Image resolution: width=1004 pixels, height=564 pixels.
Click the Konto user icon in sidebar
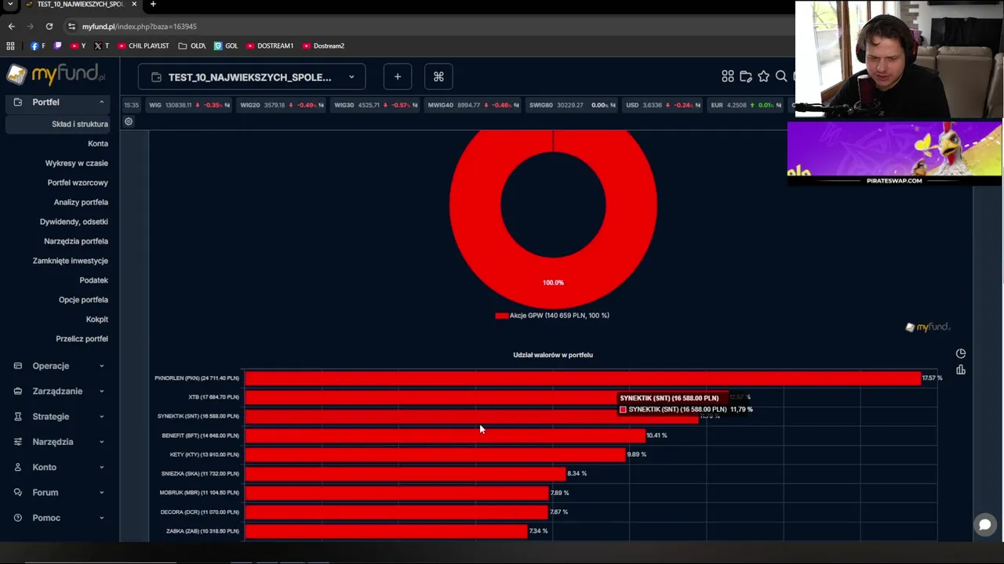tap(17, 468)
